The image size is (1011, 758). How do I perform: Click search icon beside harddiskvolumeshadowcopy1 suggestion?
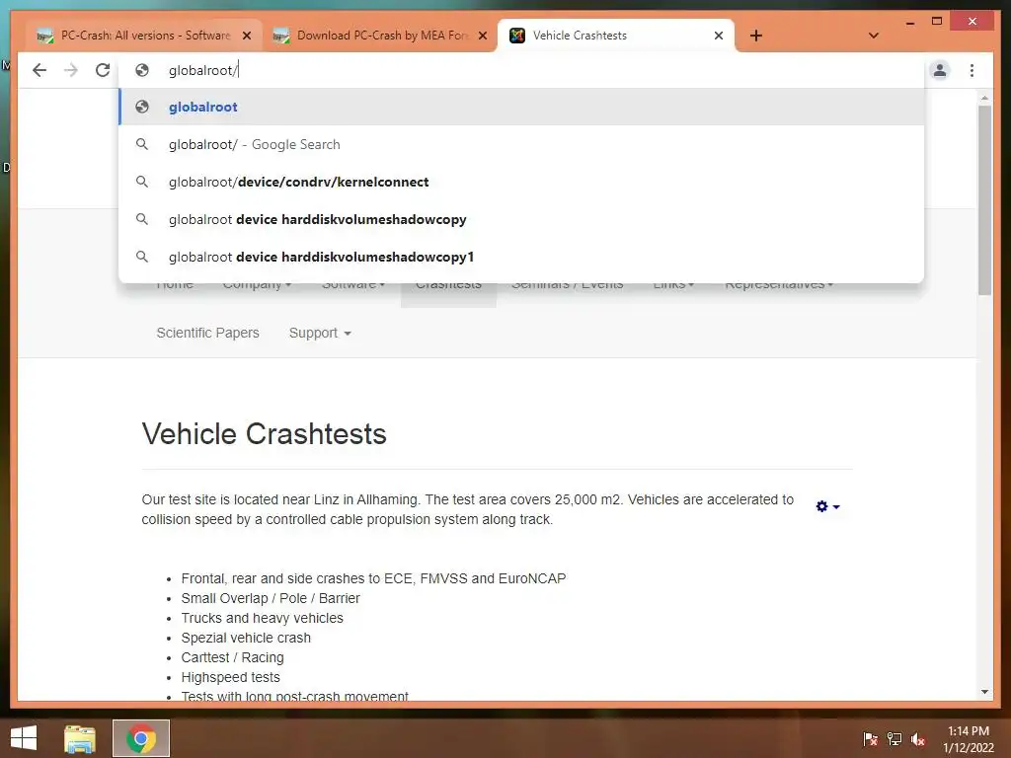[x=142, y=257]
